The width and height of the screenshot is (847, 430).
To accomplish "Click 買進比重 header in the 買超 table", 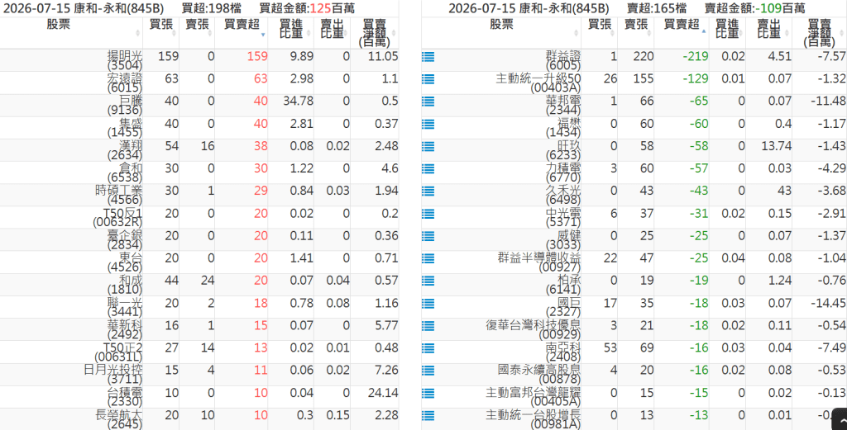I will (x=290, y=33).
